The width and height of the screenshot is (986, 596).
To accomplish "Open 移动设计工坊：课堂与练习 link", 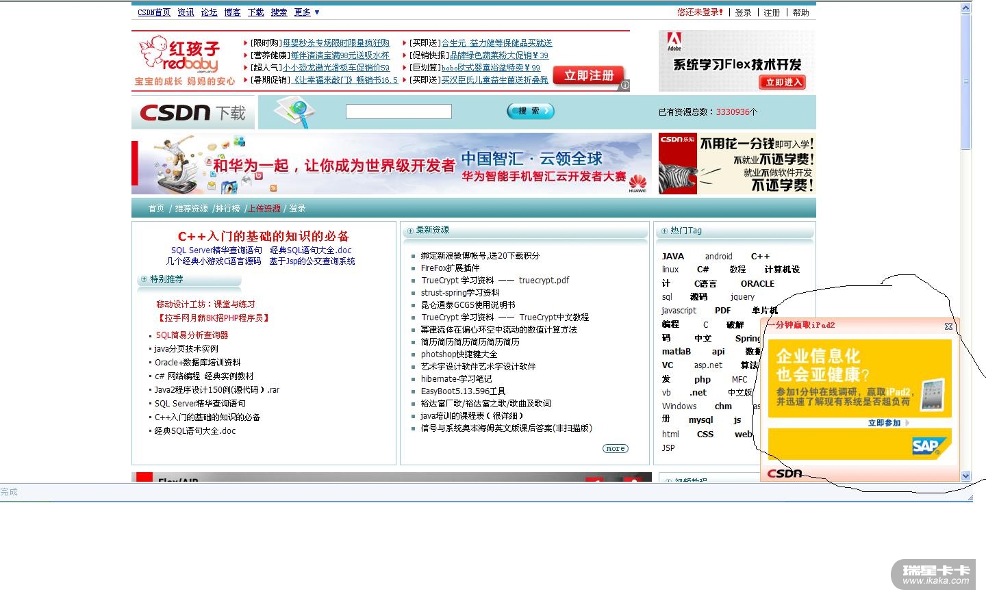I will click(205, 305).
